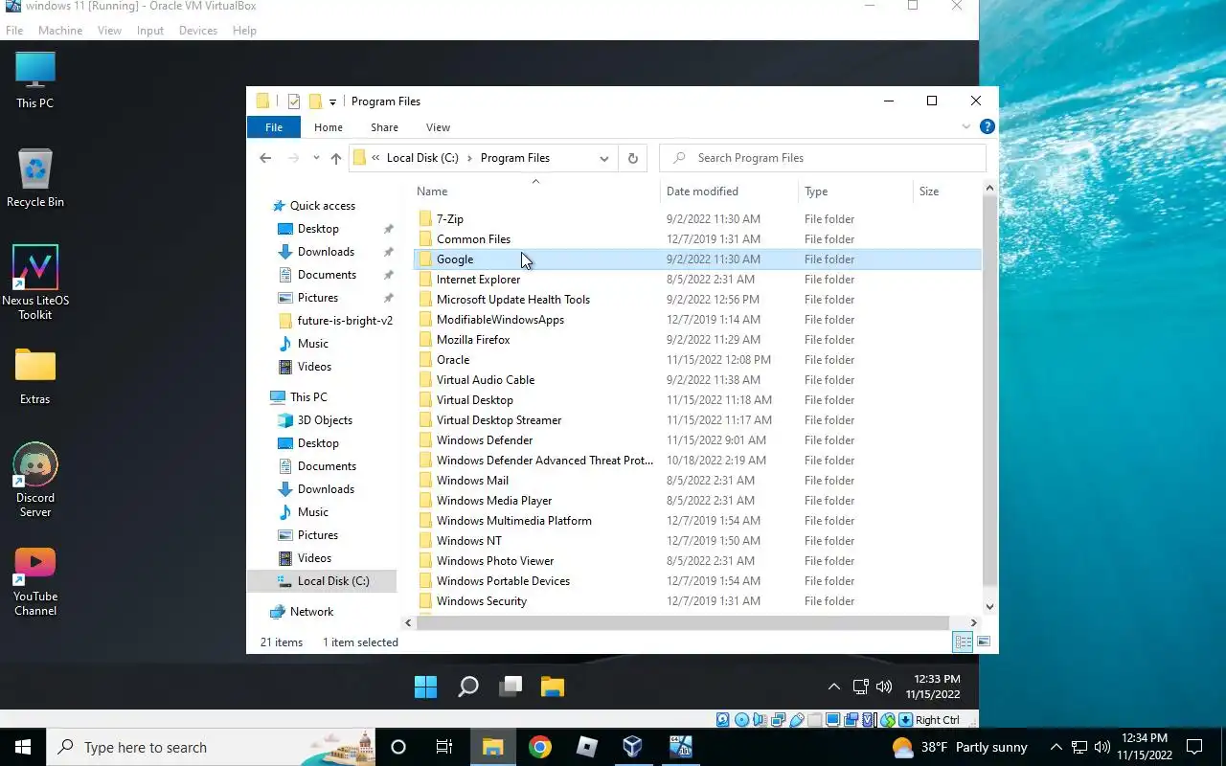Click host Roblox taskbar icon
Viewport: 1226px width, 766px height.
tap(586, 747)
